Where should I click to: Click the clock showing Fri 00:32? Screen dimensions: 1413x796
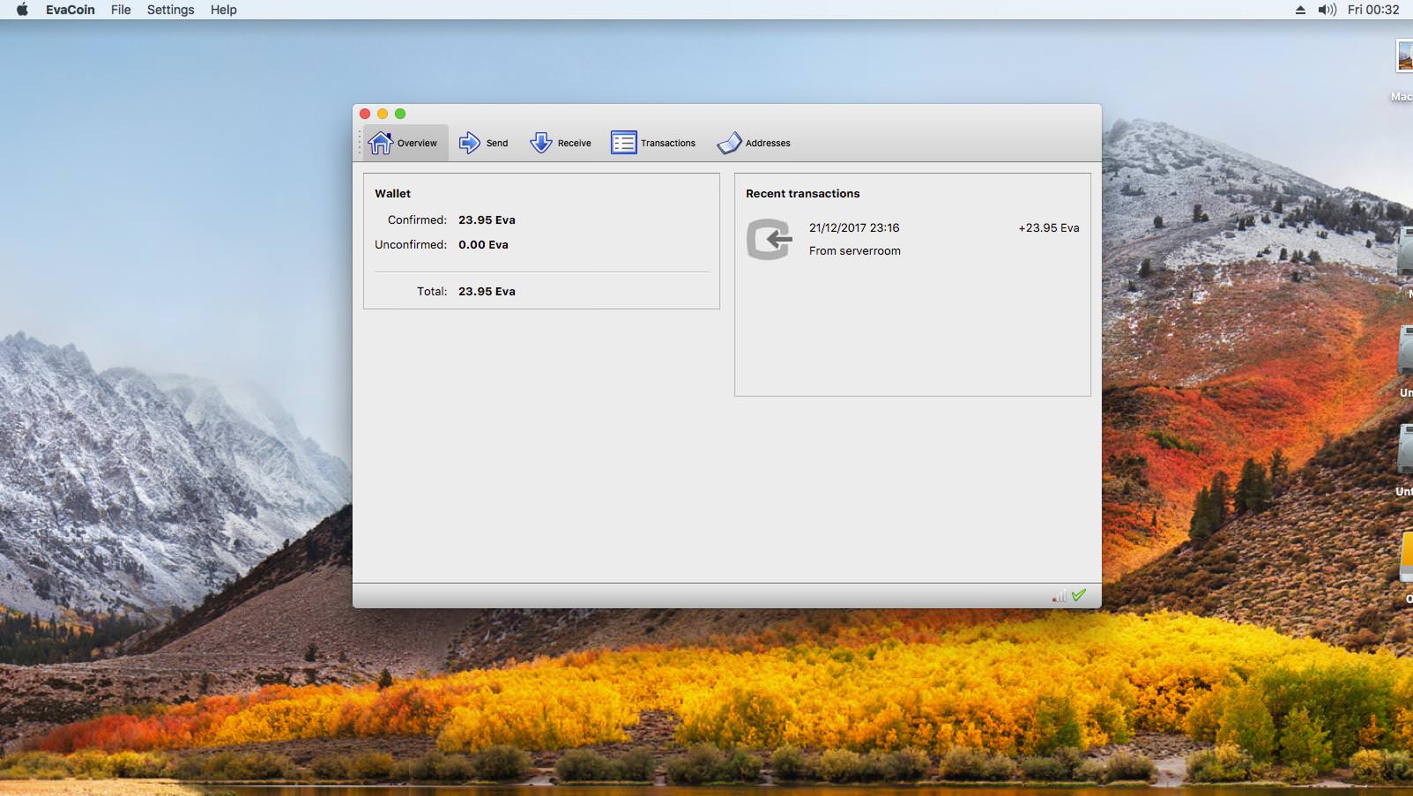[x=1373, y=10]
